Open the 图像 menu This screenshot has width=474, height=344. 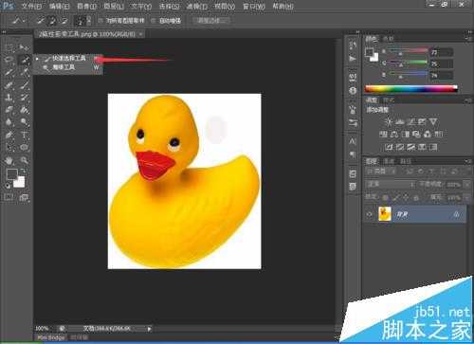[x=86, y=6]
